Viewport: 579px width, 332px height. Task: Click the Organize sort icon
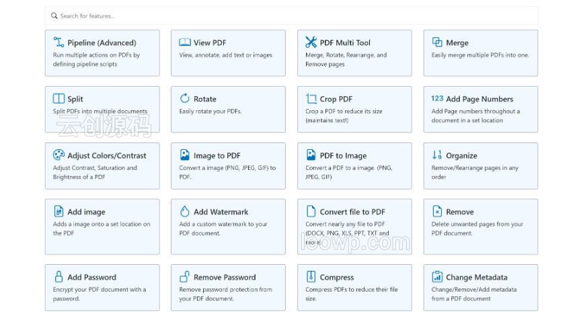tap(437, 155)
